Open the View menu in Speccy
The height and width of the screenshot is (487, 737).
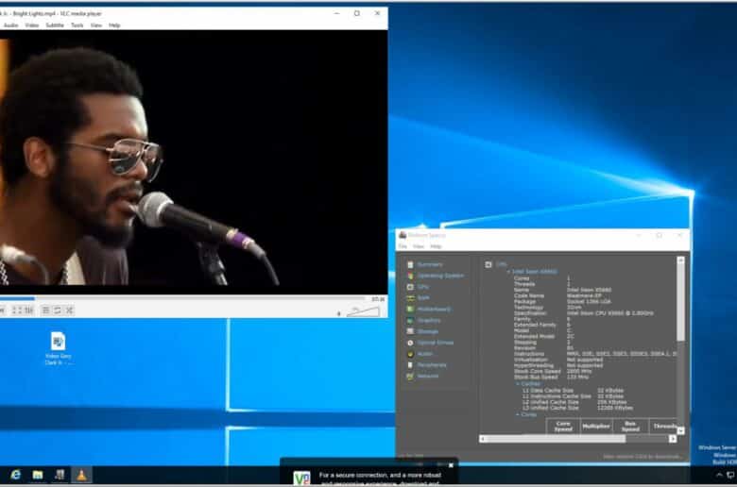pyautogui.click(x=419, y=246)
